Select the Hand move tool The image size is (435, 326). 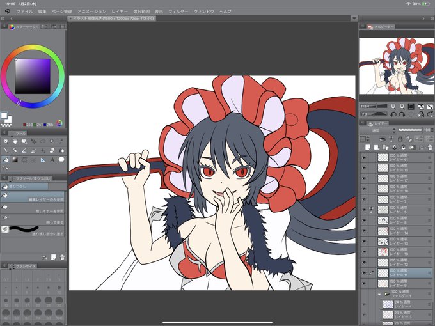coord(15,141)
